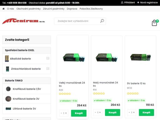The width and height of the screenshot is (160, 120).
Task: Click the Přihlášení user login icon
Action: [122, 2]
